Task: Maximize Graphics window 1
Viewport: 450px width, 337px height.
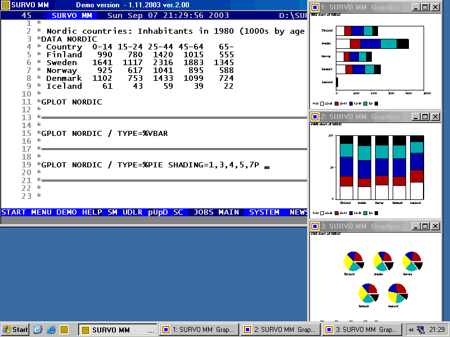Action: point(425,7)
